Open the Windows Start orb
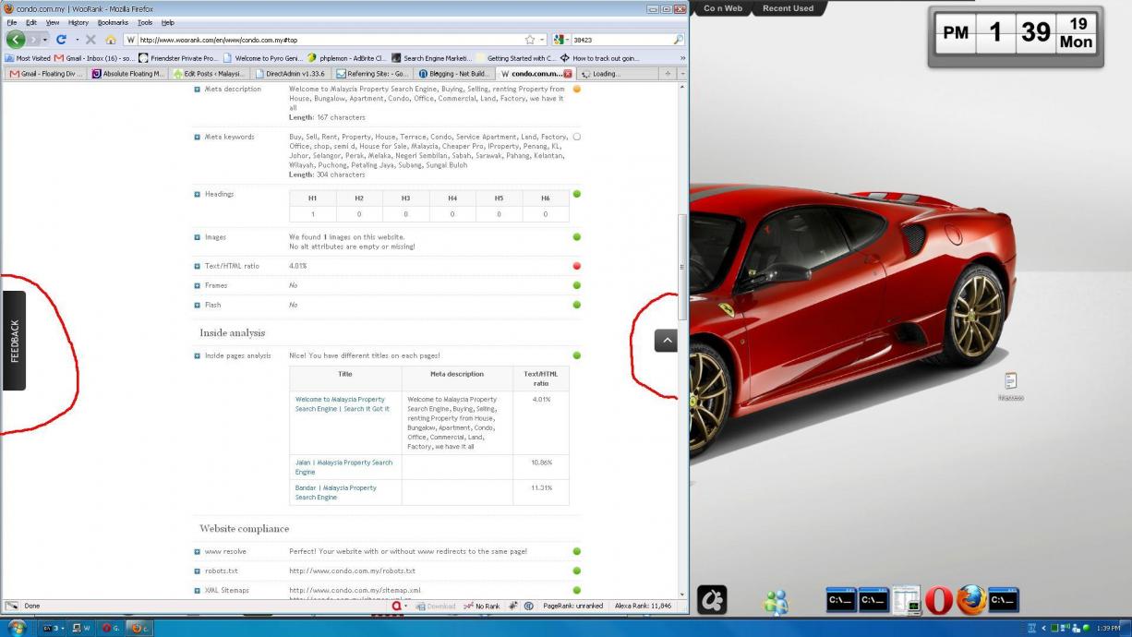 (x=18, y=628)
